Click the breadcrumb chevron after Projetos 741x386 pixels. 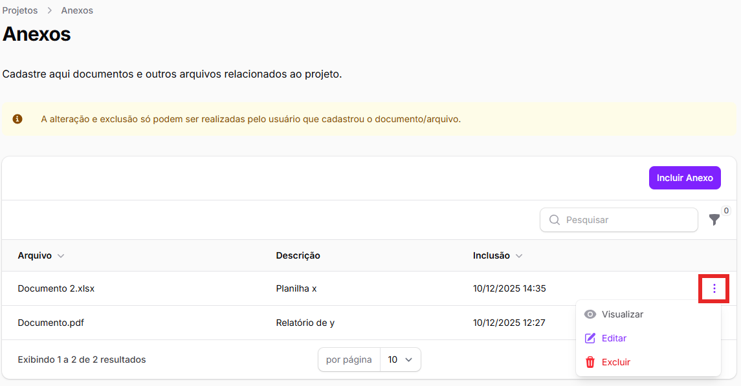point(49,11)
